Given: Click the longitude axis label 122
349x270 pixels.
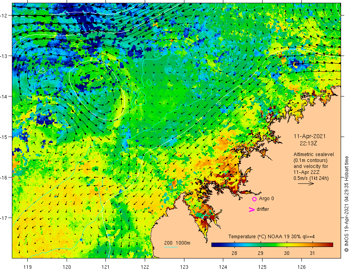Looking at the screenshot, I should coord(145,267).
